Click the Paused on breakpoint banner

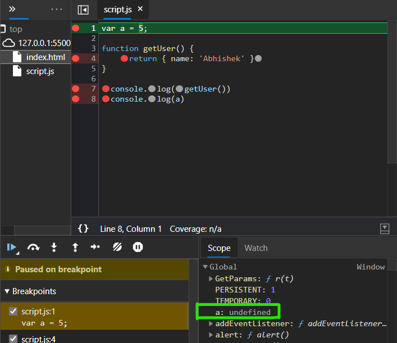(x=94, y=269)
